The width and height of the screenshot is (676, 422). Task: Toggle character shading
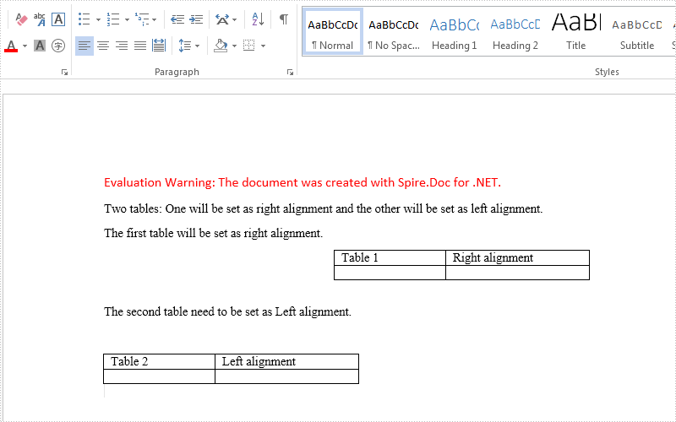pyautogui.click(x=40, y=46)
